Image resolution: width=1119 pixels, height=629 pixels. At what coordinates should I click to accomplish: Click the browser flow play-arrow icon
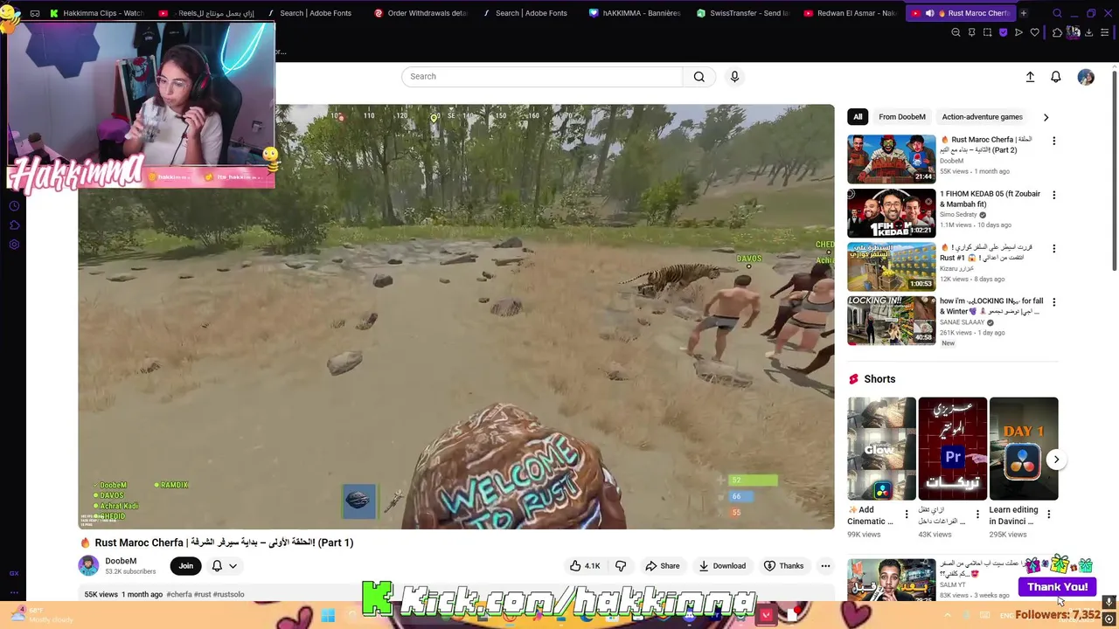pyautogui.click(x=1018, y=32)
